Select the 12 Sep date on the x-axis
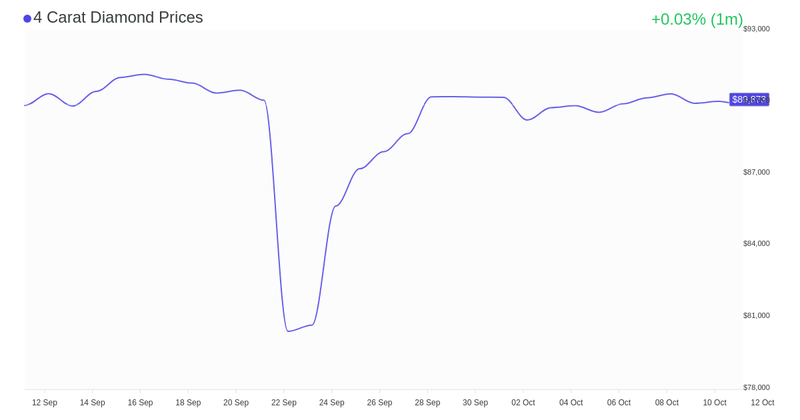 pos(45,403)
